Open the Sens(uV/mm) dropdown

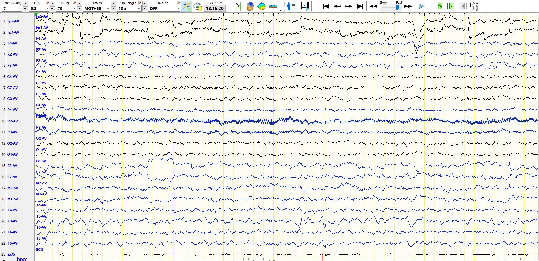[12, 9]
